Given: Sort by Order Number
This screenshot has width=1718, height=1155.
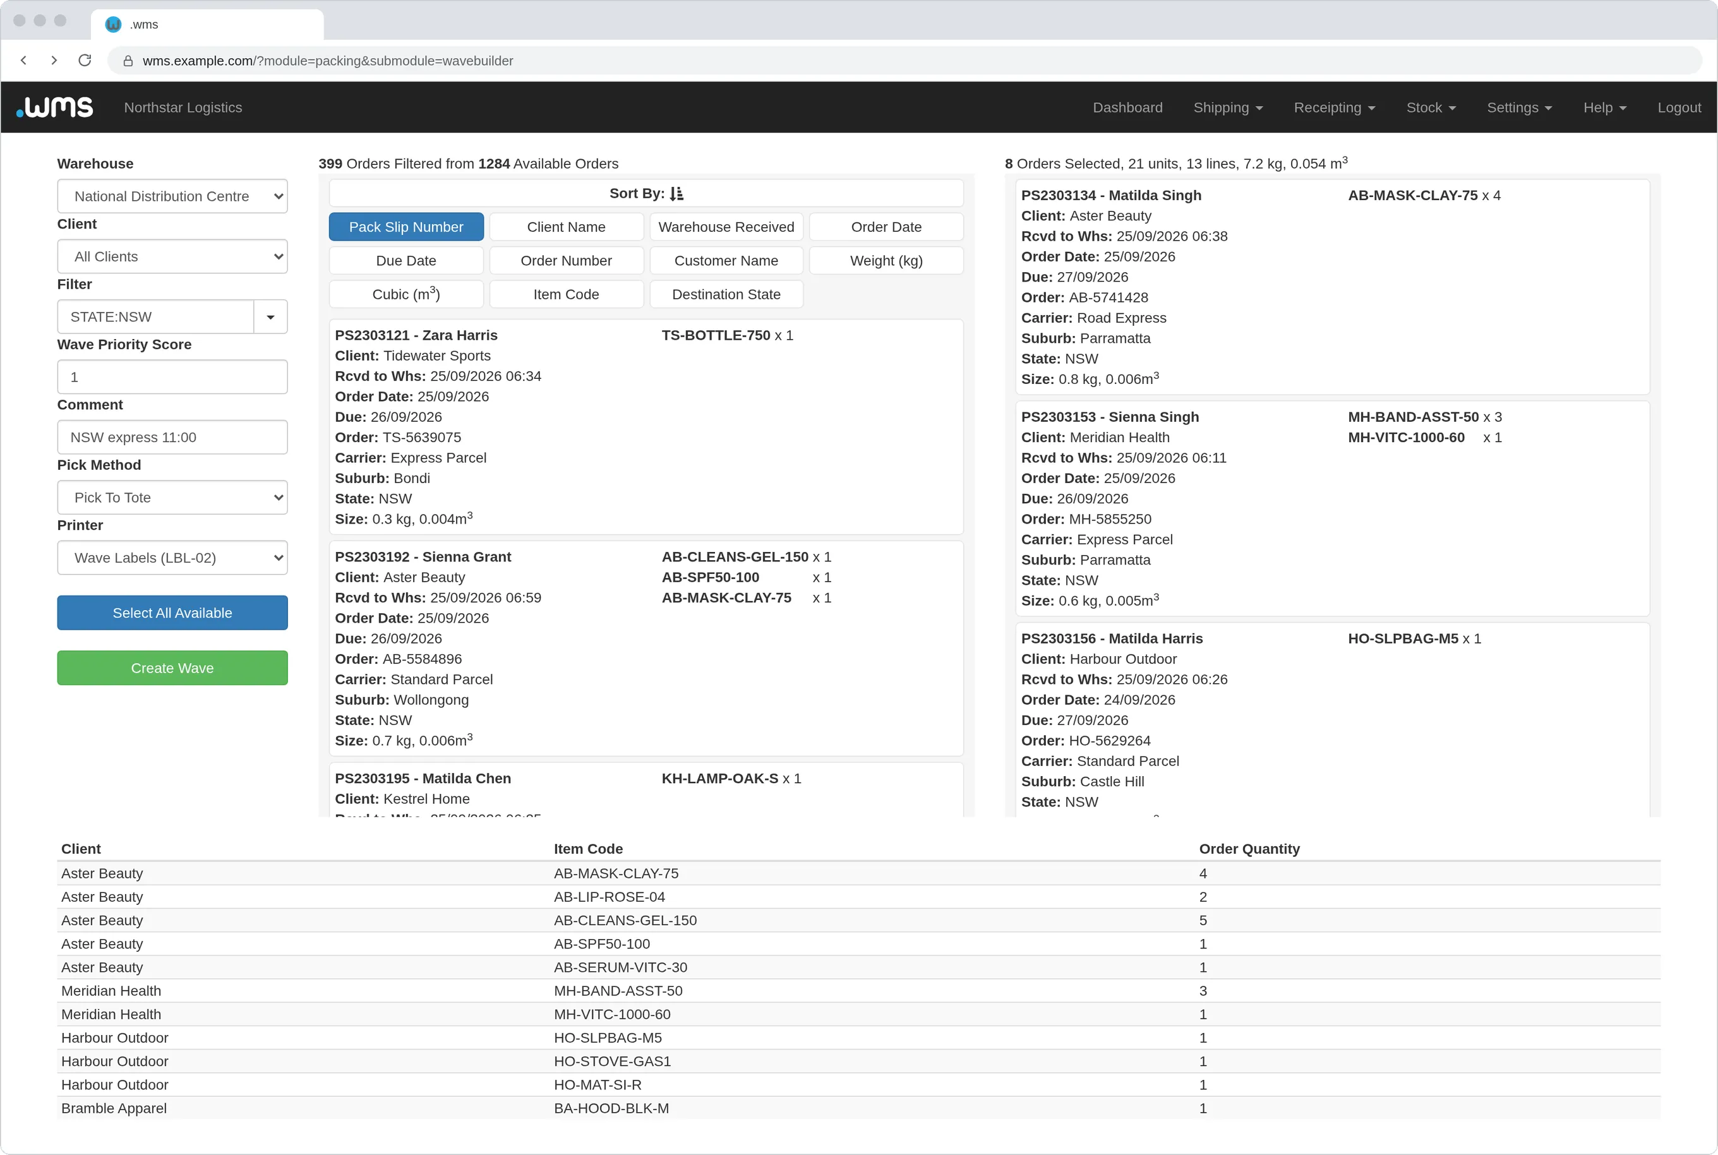Looking at the screenshot, I should (x=566, y=261).
